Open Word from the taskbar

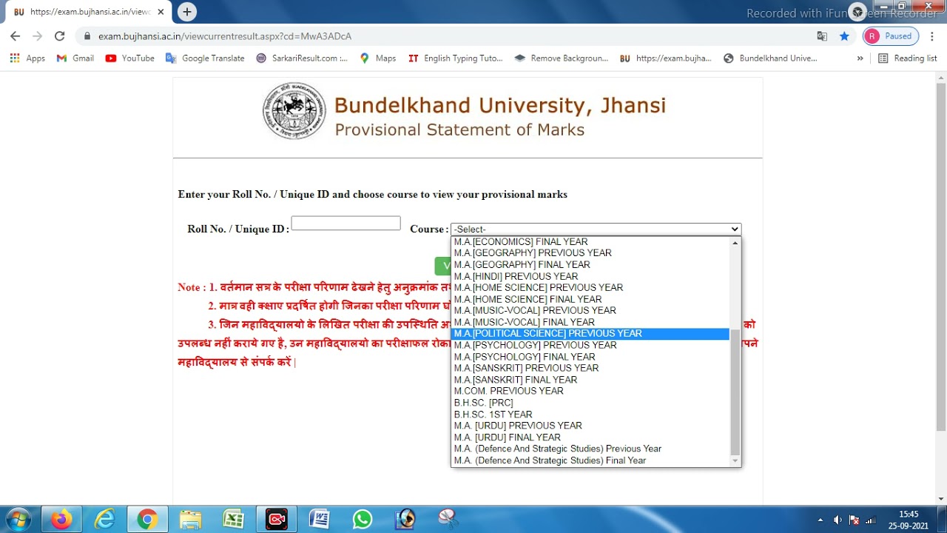pos(320,519)
